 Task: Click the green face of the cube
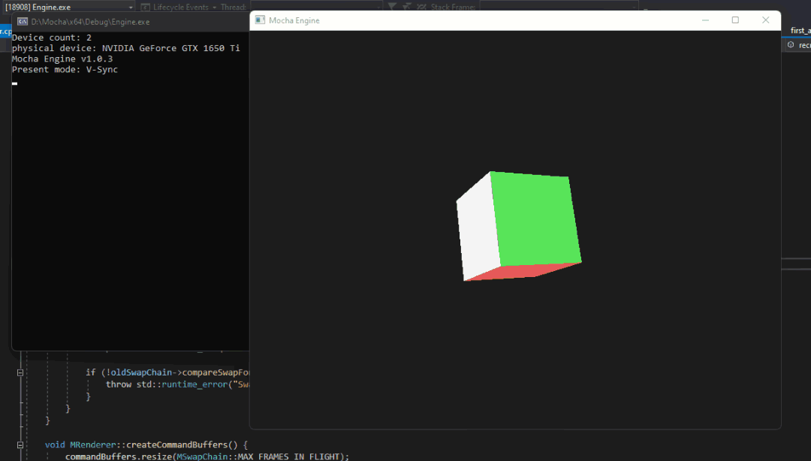pyautogui.click(x=536, y=220)
